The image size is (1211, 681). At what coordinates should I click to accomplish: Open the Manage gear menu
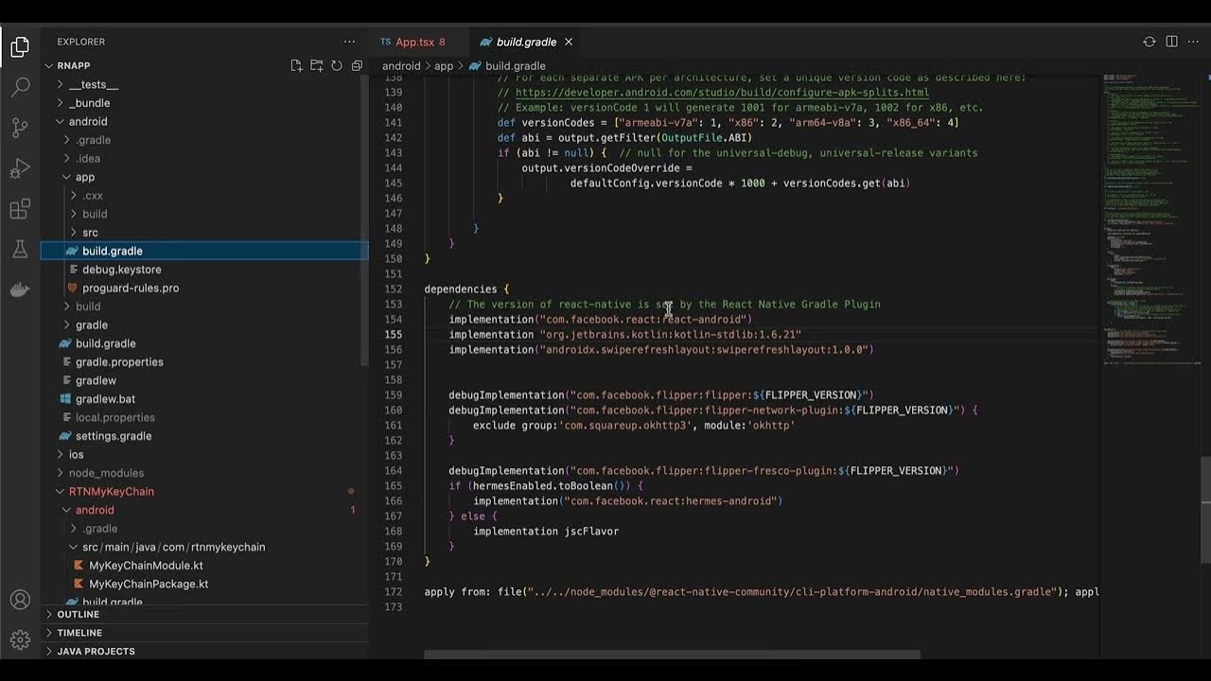point(20,638)
